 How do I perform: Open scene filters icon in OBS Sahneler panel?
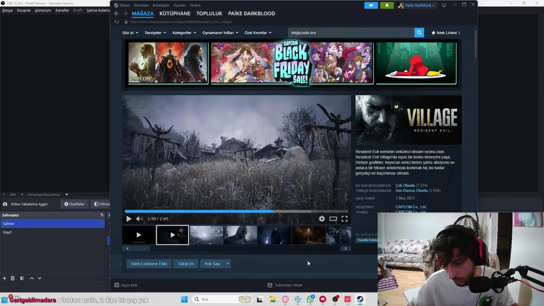click(x=22, y=278)
